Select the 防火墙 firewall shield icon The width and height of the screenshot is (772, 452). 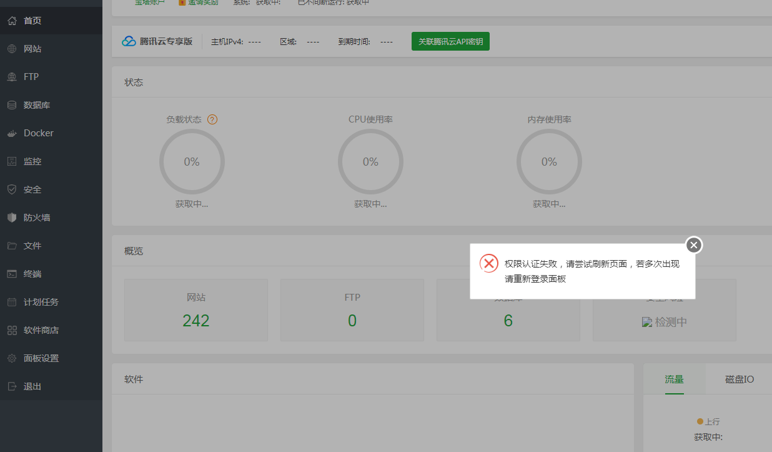coord(11,217)
